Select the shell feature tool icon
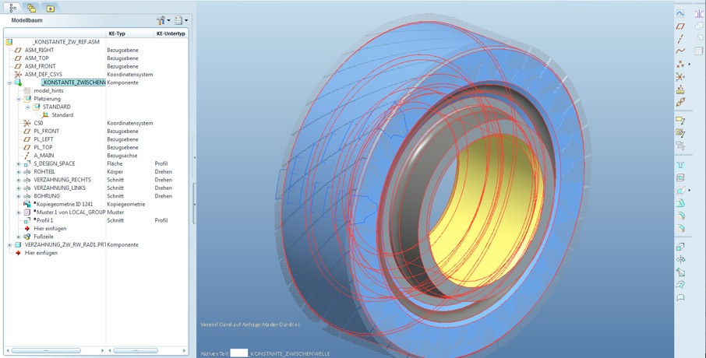This screenshot has width=706, height=358. click(680, 177)
